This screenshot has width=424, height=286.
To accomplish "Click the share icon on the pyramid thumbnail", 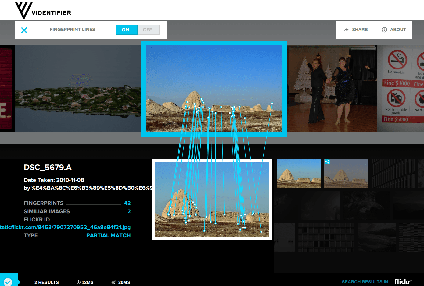I will point(327,162).
